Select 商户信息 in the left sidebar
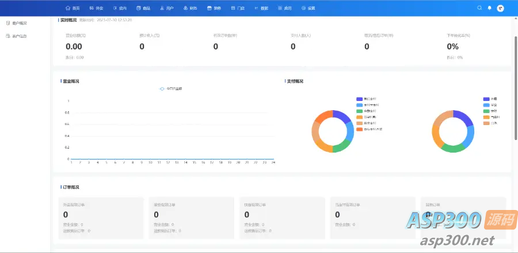 pyautogui.click(x=19, y=36)
